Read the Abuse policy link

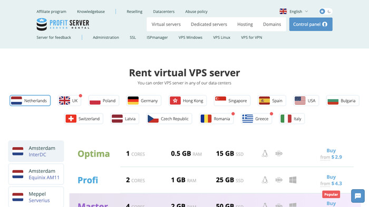coord(196,12)
